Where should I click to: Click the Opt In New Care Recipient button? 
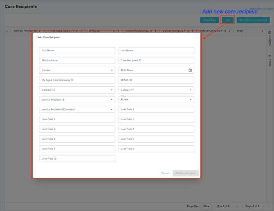coord(253,20)
